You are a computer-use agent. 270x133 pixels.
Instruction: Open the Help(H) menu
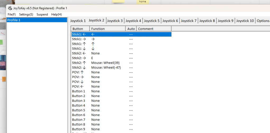pyautogui.click(x=57, y=15)
